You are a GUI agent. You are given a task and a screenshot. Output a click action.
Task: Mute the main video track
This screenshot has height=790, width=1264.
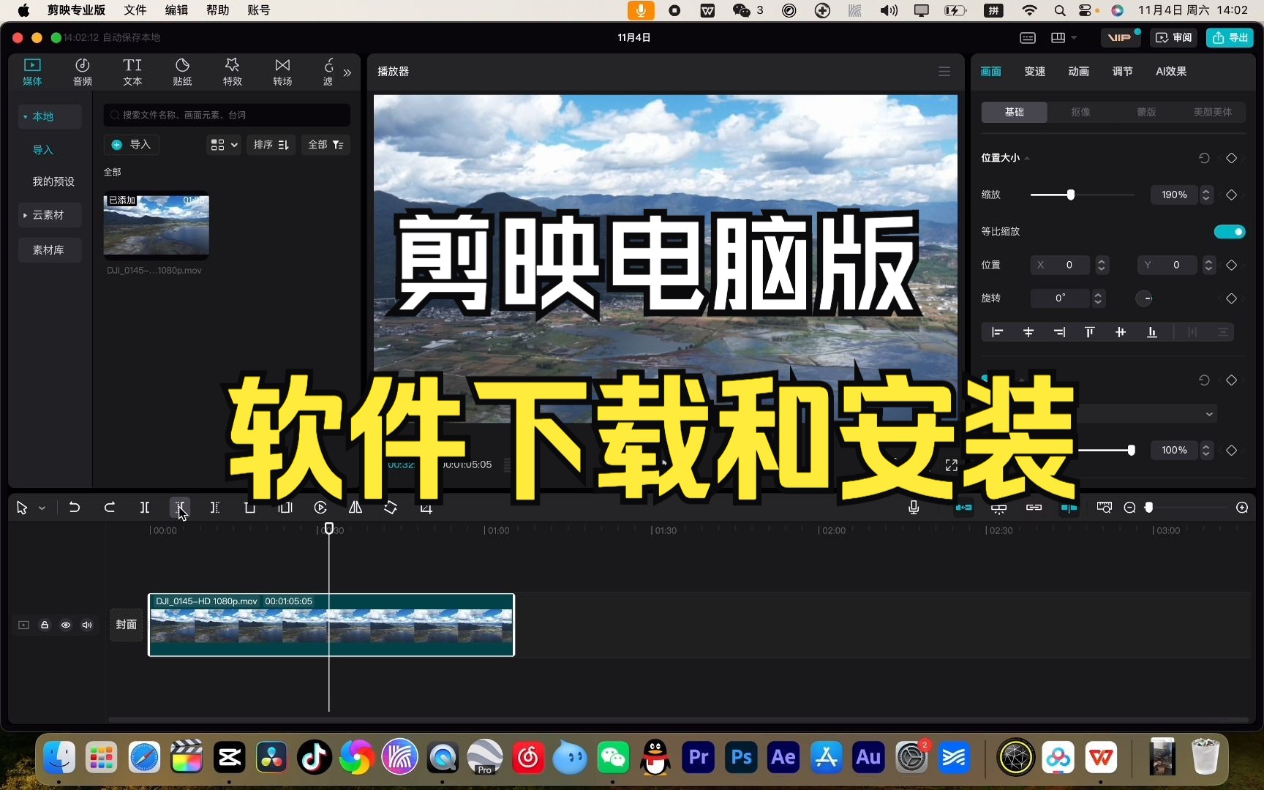coord(87,625)
